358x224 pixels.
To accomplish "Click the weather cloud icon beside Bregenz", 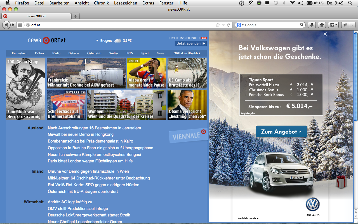I will coord(118,41).
